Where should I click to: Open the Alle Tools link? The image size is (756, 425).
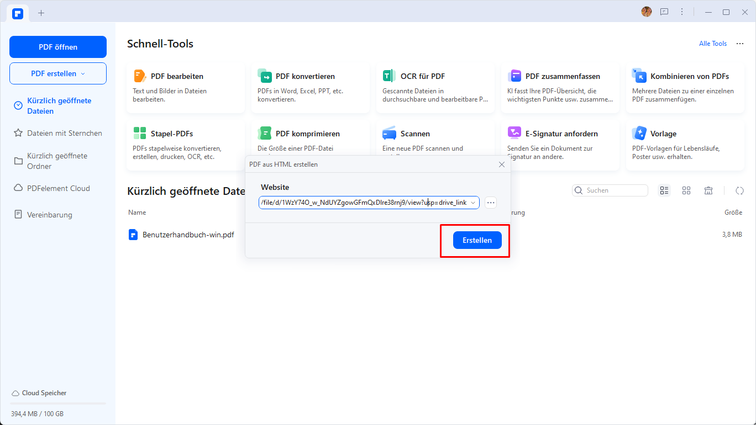click(x=713, y=44)
